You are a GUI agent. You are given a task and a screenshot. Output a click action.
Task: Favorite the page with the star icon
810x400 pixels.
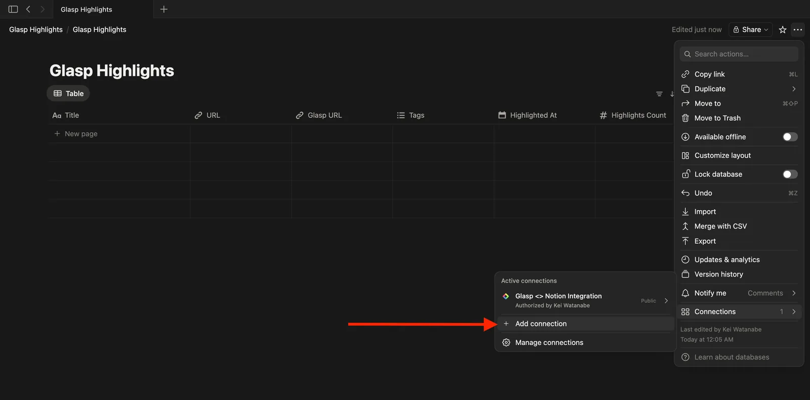783,30
